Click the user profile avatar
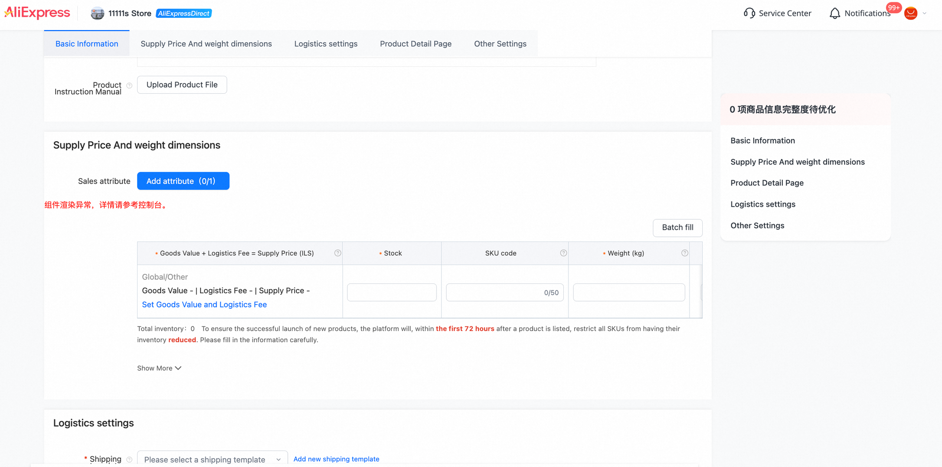This screenshot has width=942, height=467. (911, 13)
